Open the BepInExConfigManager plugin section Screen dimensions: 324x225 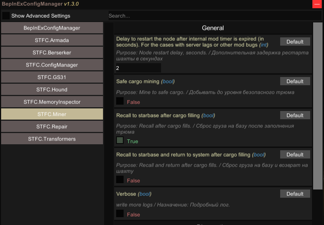pos(52,28)
